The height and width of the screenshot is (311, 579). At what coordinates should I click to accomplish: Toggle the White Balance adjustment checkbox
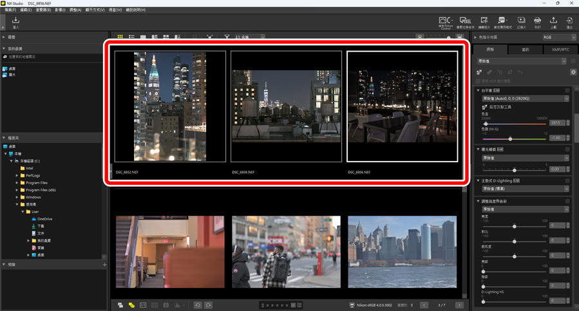point(567,91)
